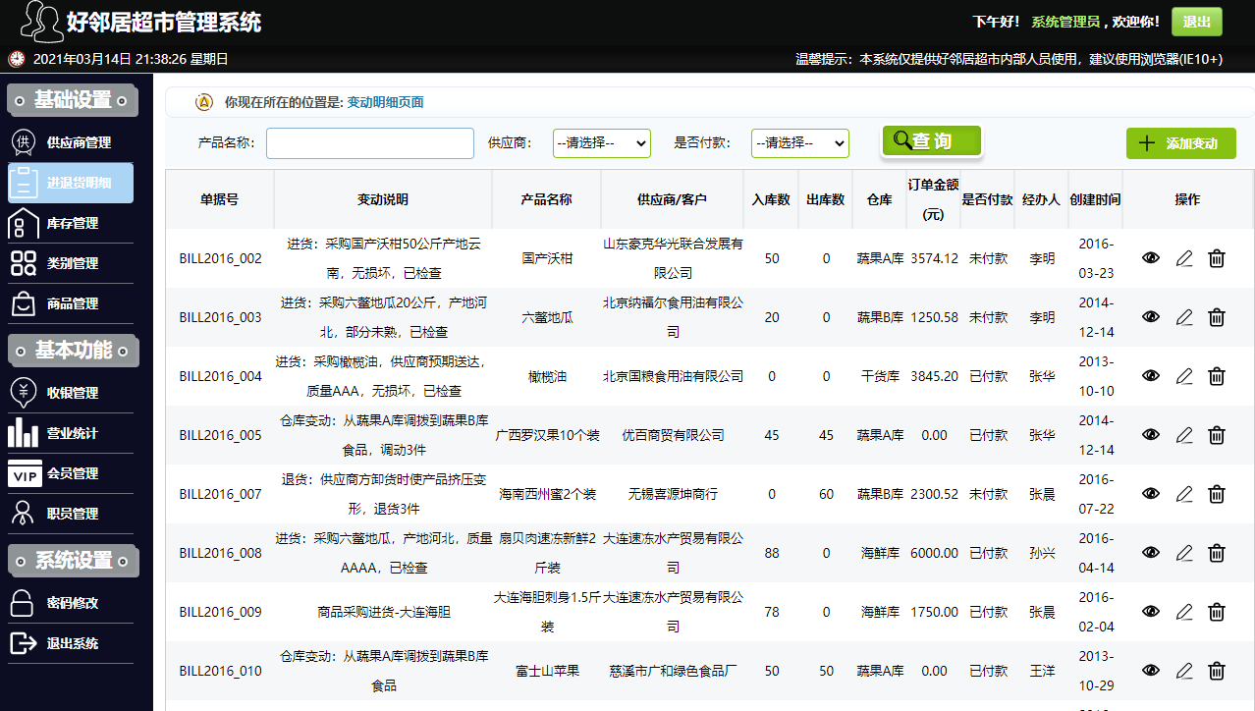This screenshot has width=1255, height=711.
Task: Delete the BILL2016_008 record with the trash icon
Action: pos(1217,553)
